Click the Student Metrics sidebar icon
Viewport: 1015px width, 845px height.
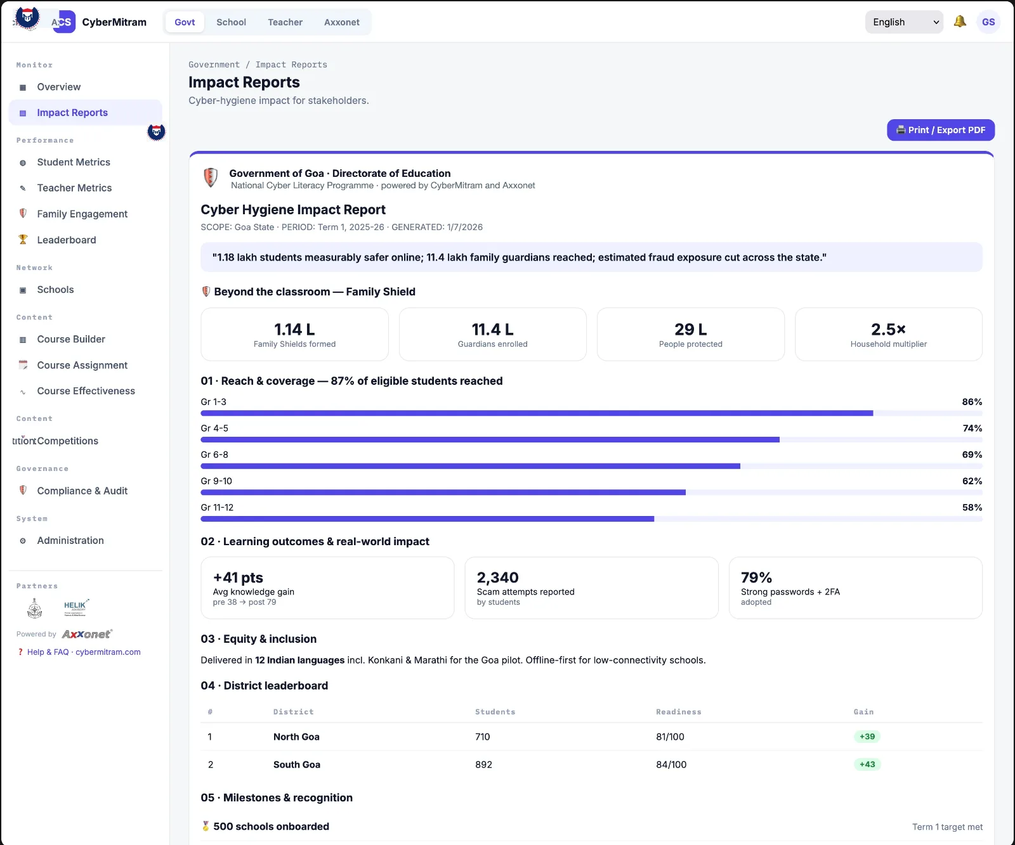coord(23,163)
